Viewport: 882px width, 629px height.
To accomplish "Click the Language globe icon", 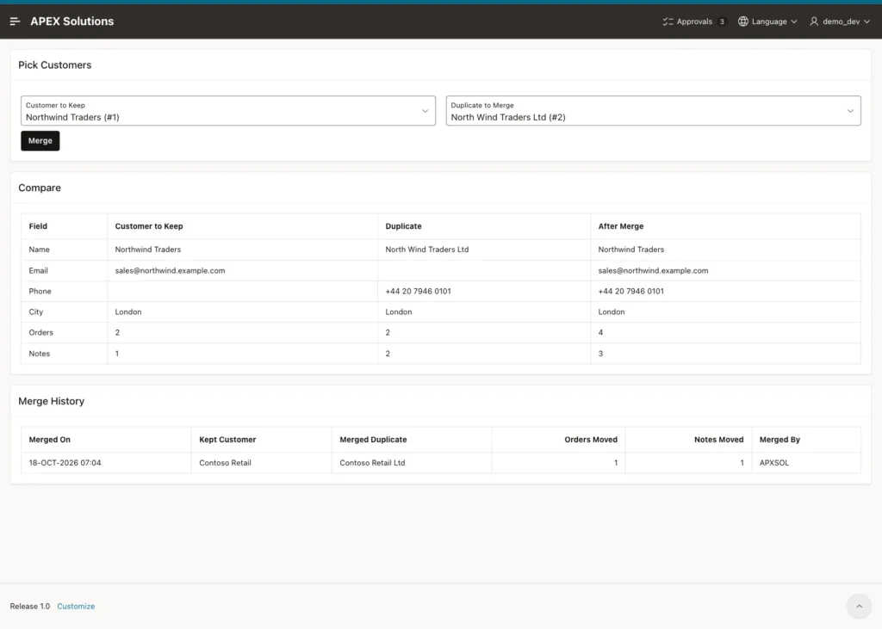I will coord(743,22).
